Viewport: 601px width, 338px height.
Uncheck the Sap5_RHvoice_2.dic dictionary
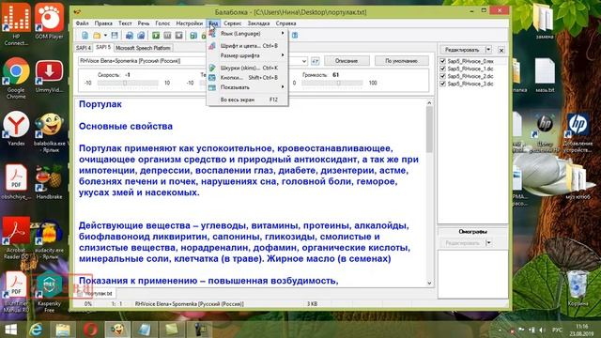442,76
